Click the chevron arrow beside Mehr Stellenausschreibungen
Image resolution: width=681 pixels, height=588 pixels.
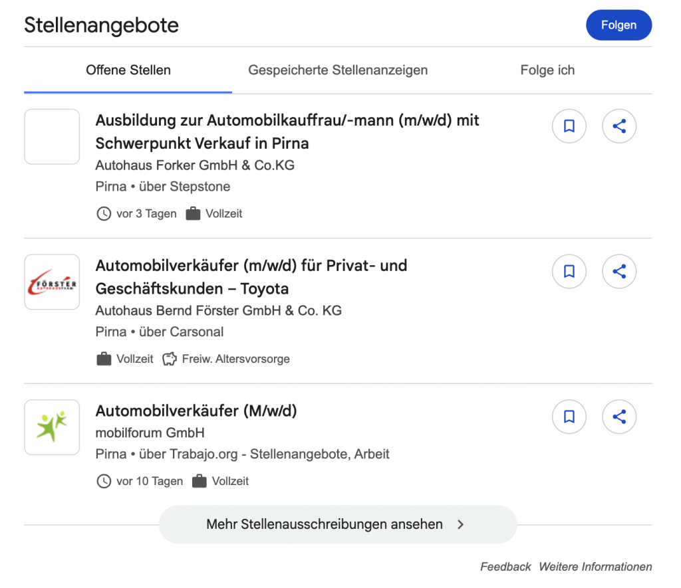pyautogui.click(x=461, y=524)
